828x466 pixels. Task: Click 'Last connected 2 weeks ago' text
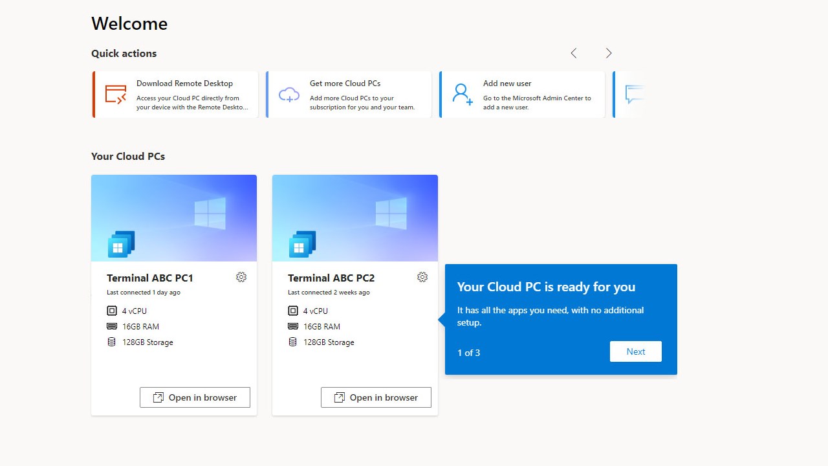[x=329, y=293]
